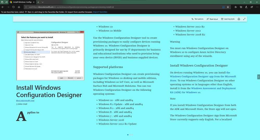Open Learning tools

click(228, 19)
